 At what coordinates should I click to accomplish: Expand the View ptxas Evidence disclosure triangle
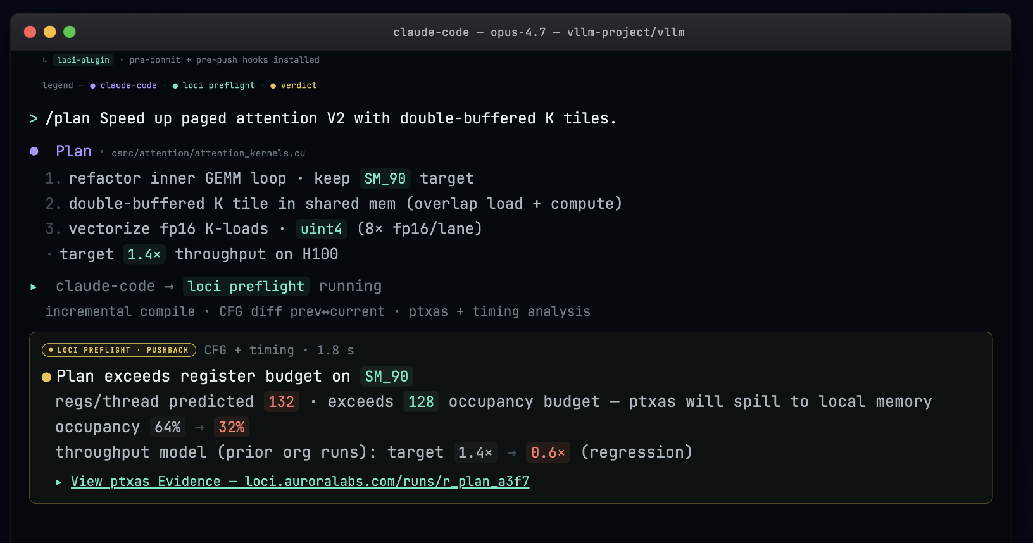(x=59, y=482)
